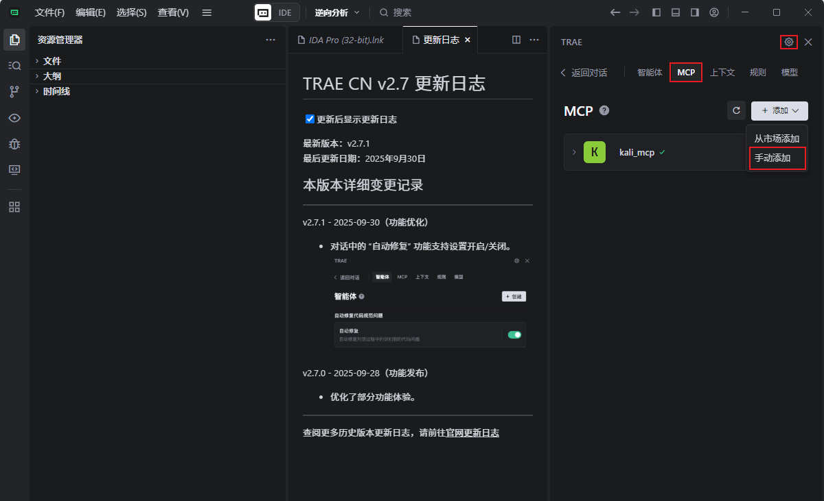Open Run and Debug bug icon
The width and height of the screenshot is (824, 501).
14,143
